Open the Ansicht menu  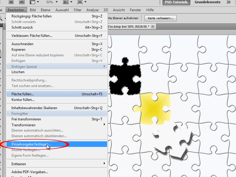[x=119, y=10]
